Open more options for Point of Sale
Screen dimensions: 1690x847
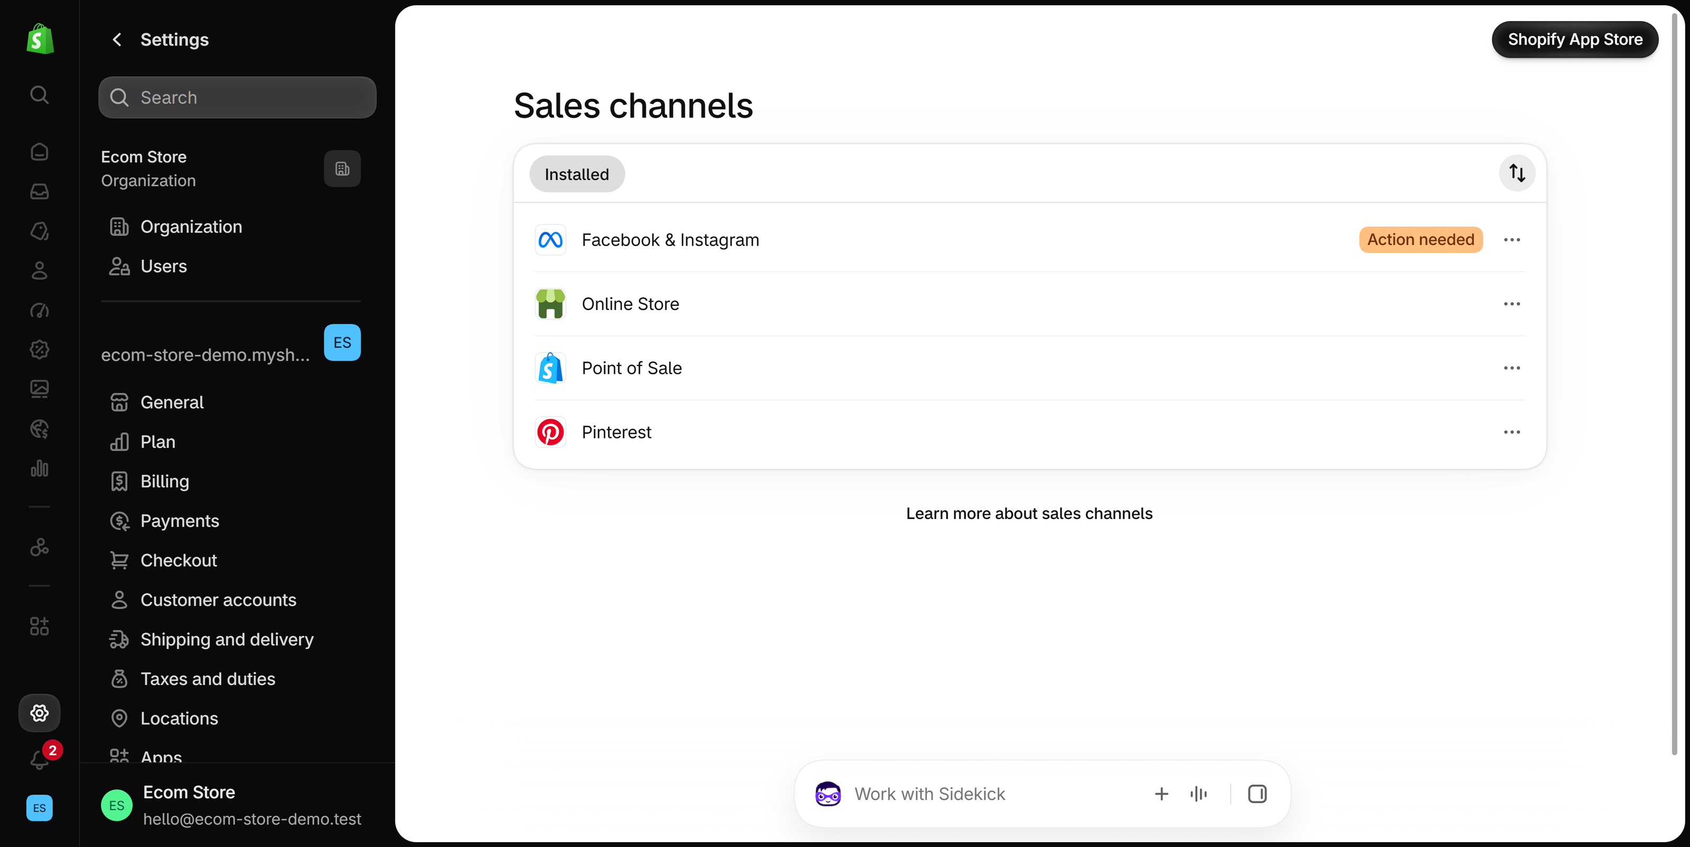pyautogui.click(x=1511, y=368)
